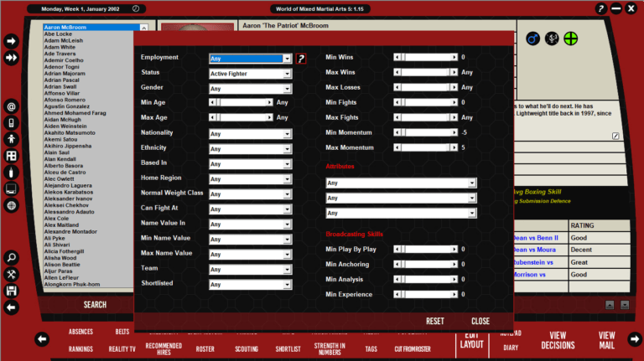This screenshot has height=361, width=644.
Task: Click the double forward arrow icon
Action: 12,58
